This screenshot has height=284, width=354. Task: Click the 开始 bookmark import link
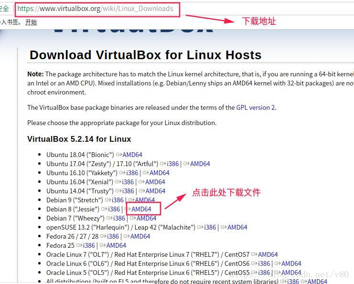tap(31, 22)
